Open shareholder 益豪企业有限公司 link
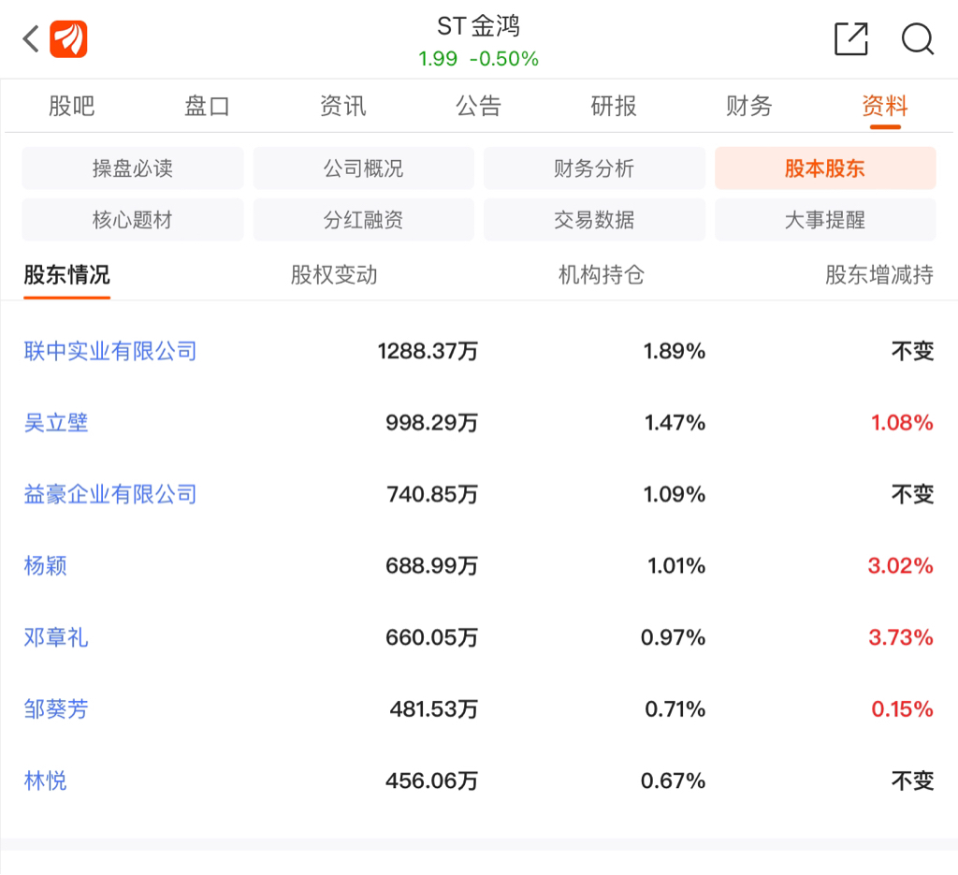 [110, 494]
